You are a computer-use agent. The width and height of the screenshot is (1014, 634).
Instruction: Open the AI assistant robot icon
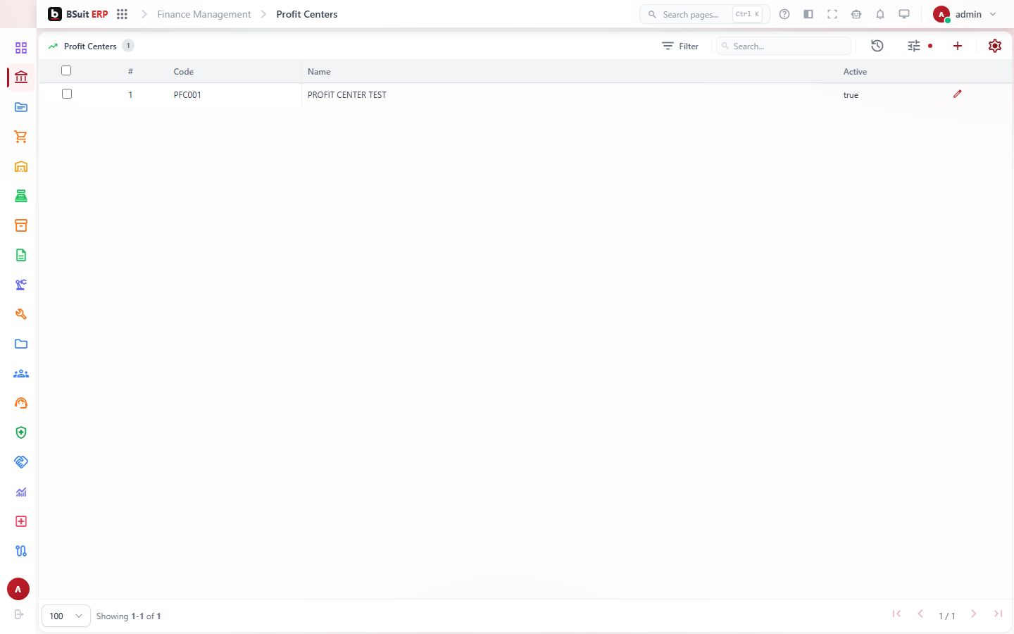point(856,14)
